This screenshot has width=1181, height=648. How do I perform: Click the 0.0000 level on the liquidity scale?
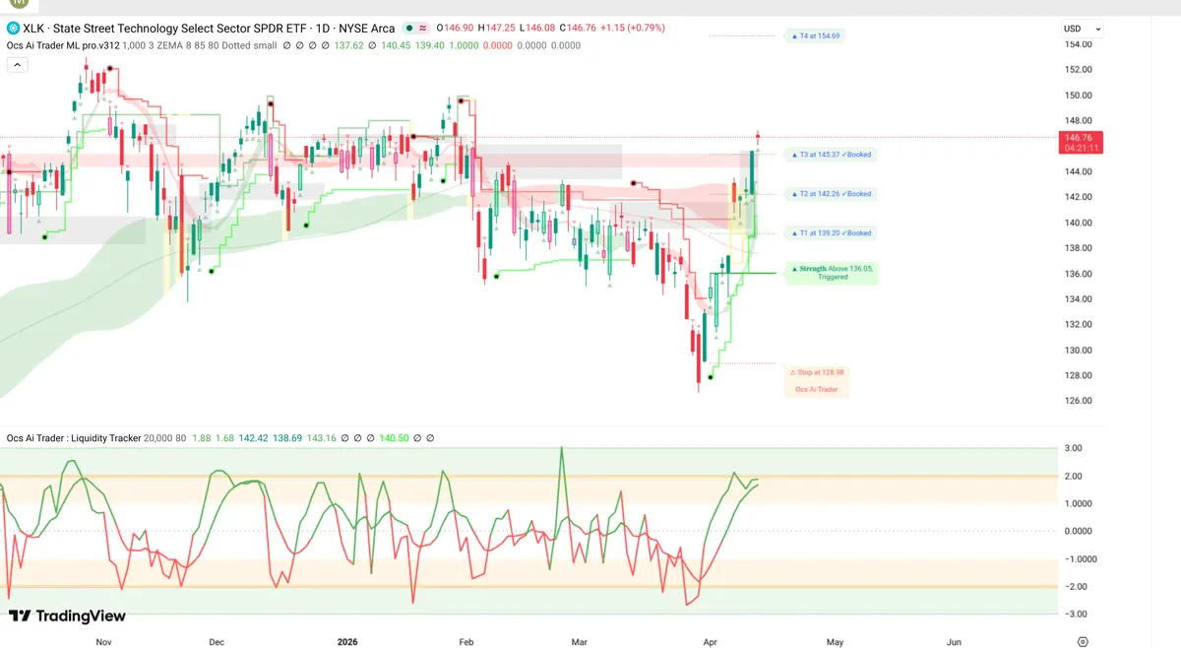tap(1078, 531)
